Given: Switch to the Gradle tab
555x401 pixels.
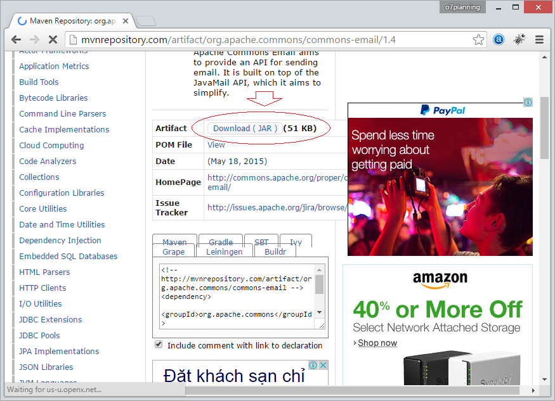Looking at the screenshot, I should (x=221, y=241).
